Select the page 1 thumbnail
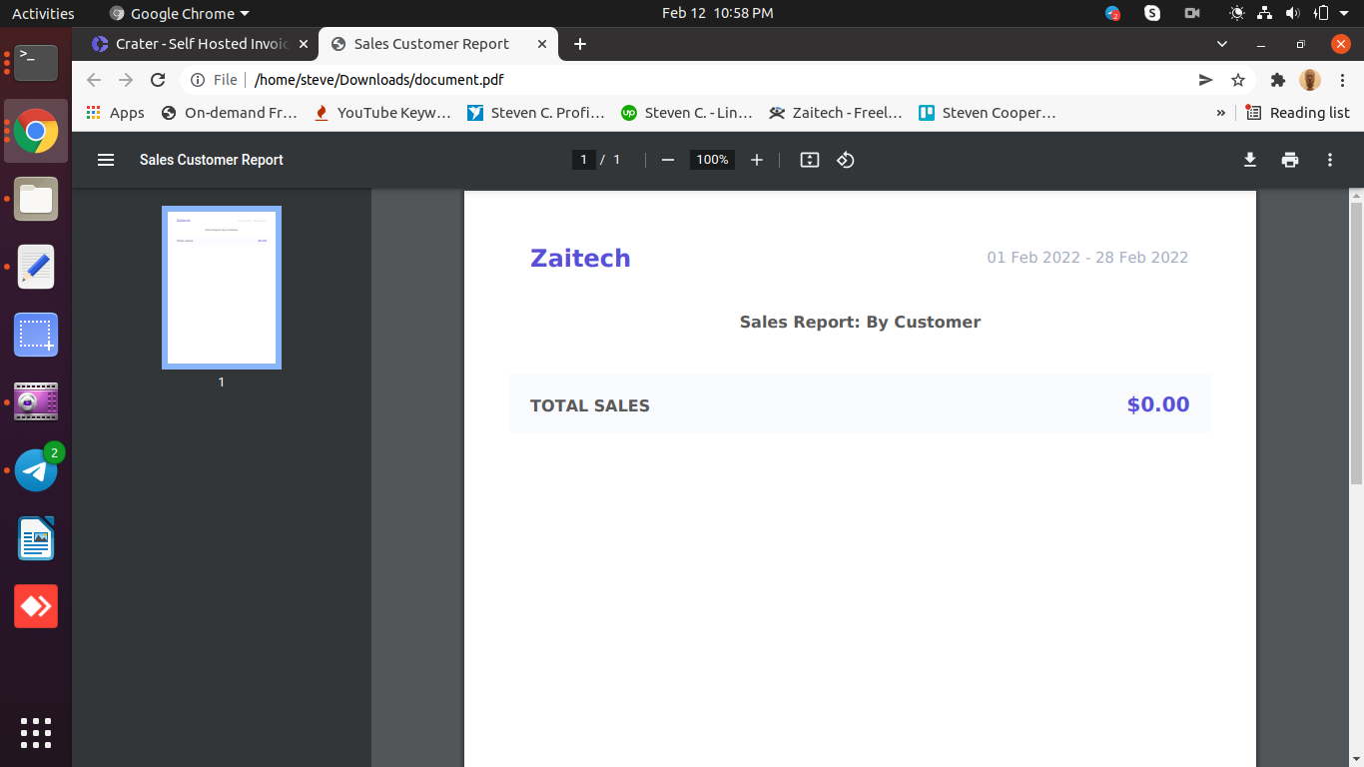1364x767 pixels. pos(222,288)
